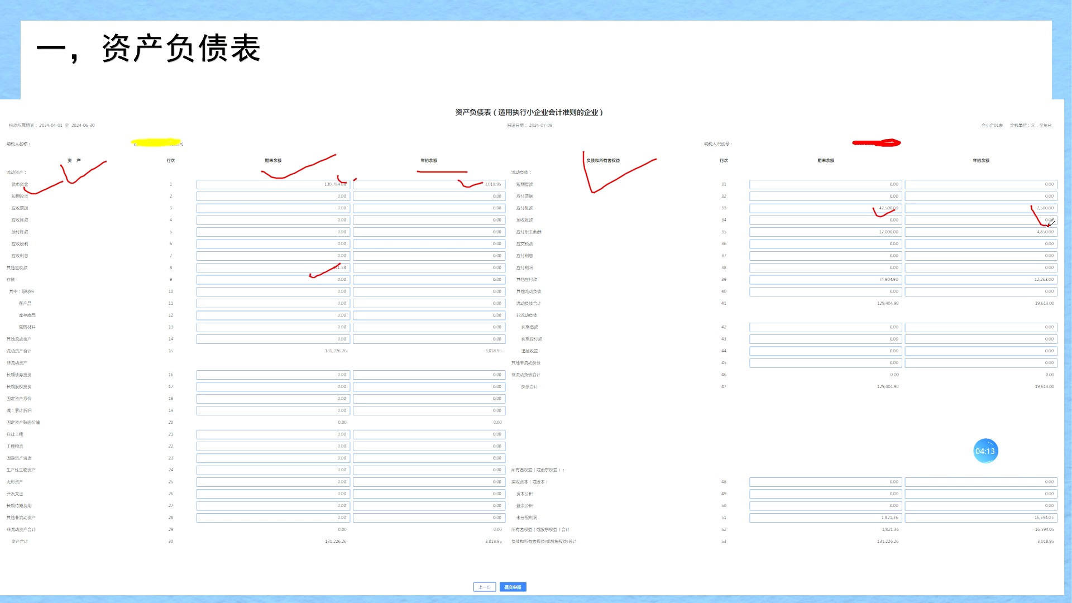Click row 12 库存商品 期末余额 field
The image size is (1072, 603).
tap(273, 315)
